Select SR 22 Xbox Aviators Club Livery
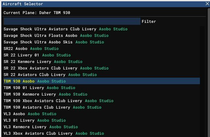 click(102, 68)
